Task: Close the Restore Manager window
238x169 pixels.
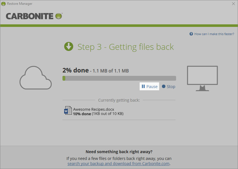Action: point(233,4)
